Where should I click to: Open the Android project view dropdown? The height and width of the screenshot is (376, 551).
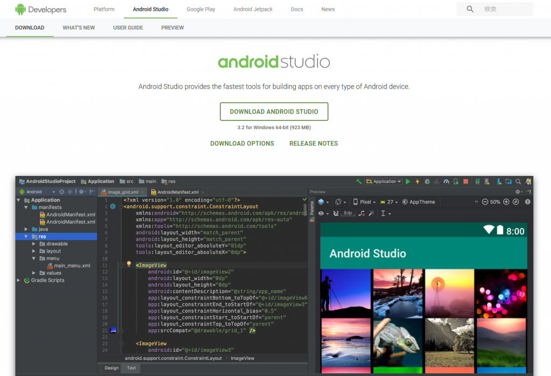click(x=37, y=192)
